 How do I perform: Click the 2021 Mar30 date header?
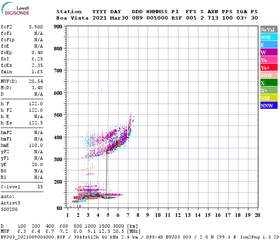pos(110,18)
